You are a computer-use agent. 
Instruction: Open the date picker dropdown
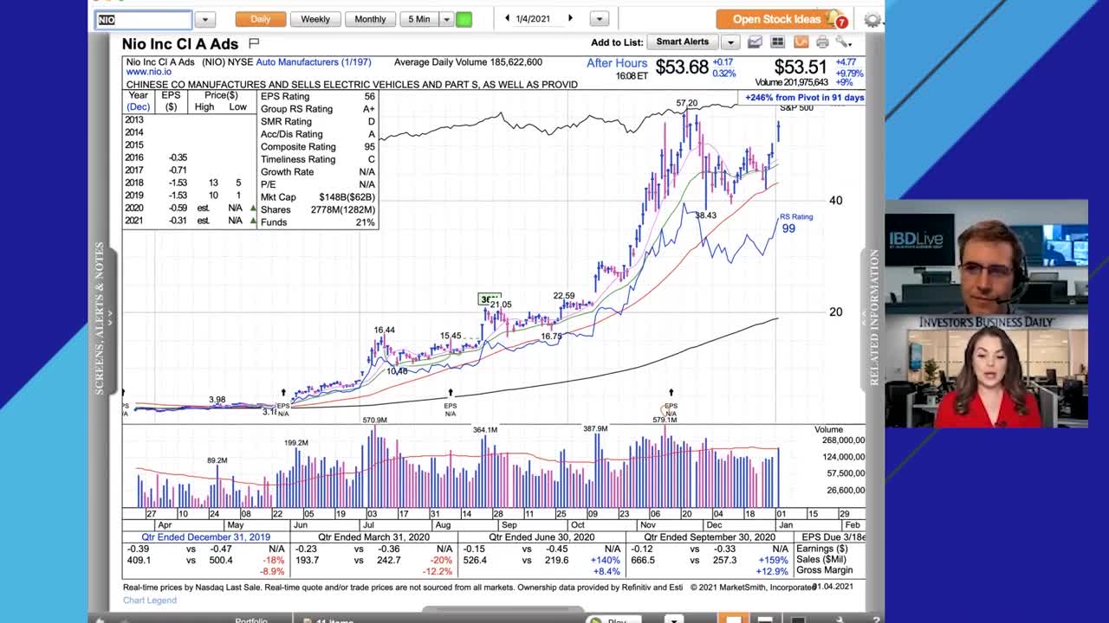[599, 19]
